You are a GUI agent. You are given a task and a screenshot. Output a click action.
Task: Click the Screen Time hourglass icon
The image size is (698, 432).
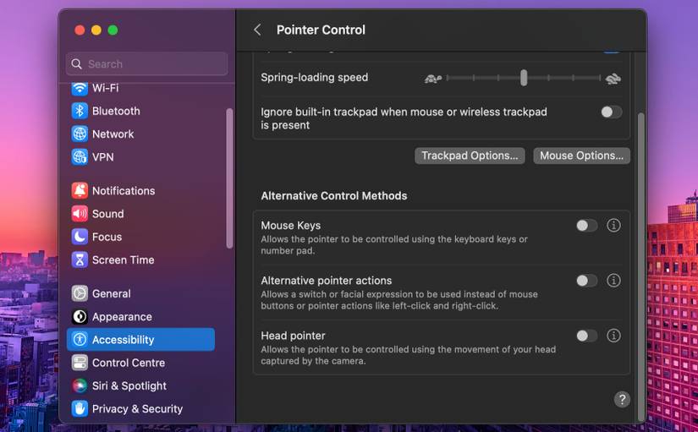click(80, 260)
